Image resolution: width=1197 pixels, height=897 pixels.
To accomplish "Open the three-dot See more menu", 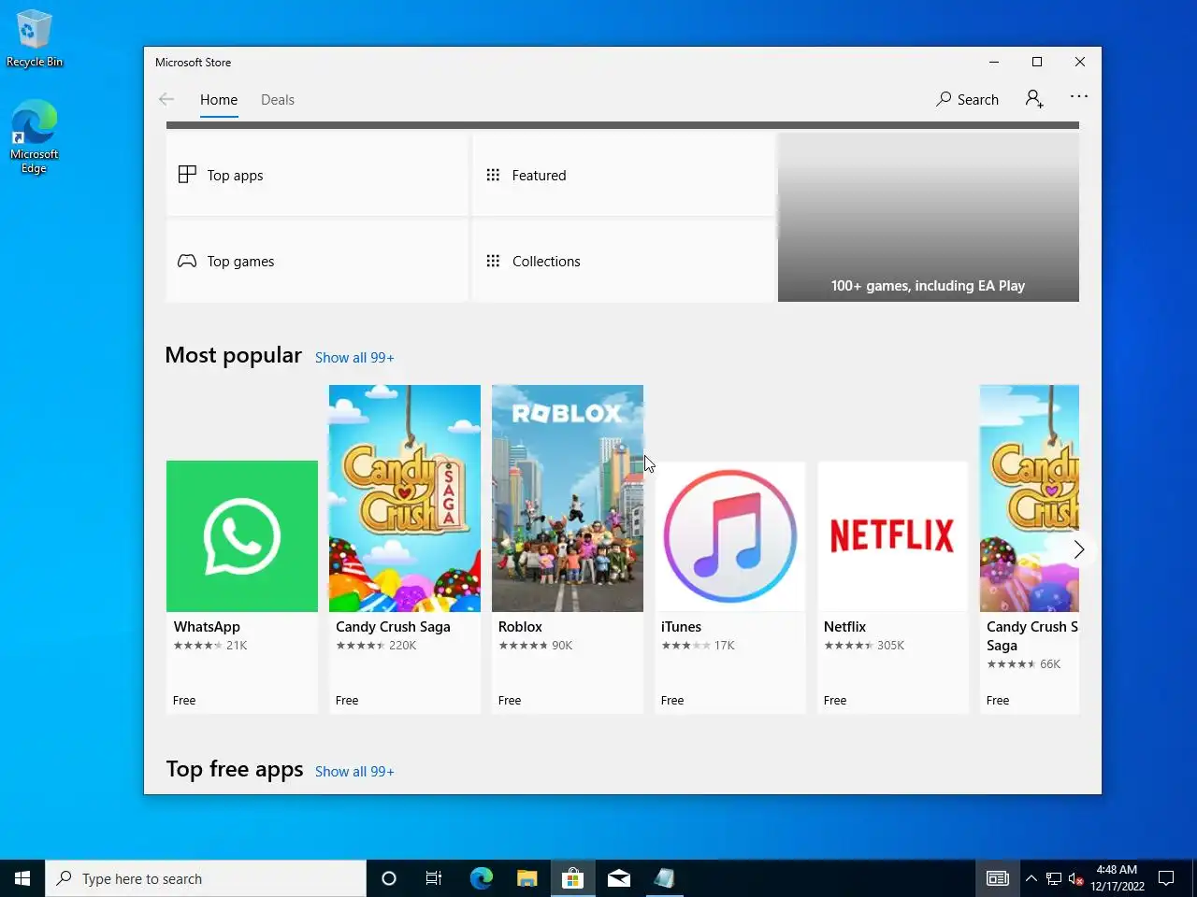I will click(1079, 96).
